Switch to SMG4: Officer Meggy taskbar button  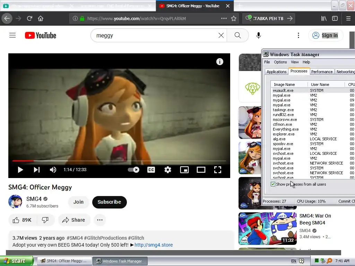click(x=64, y=261)
